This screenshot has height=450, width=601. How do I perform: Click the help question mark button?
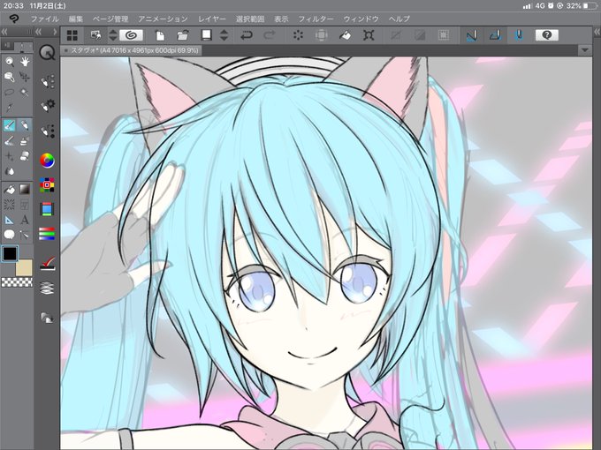[x=546, y=35]
